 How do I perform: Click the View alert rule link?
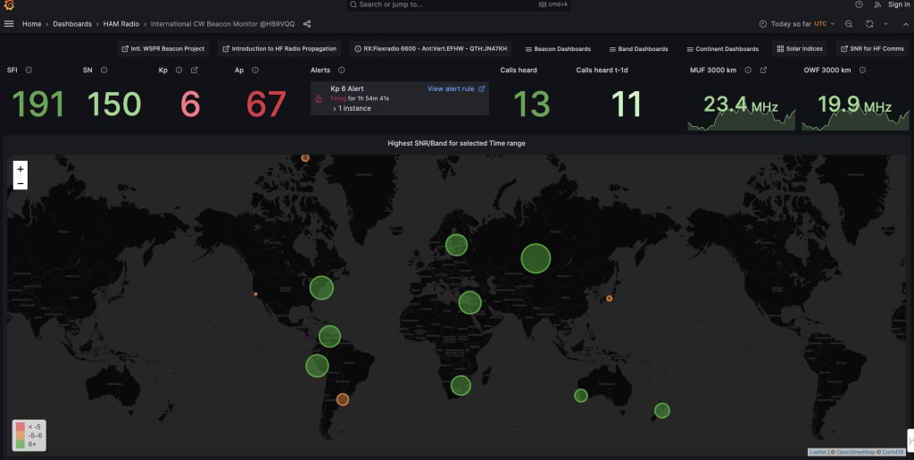point(455,89)
